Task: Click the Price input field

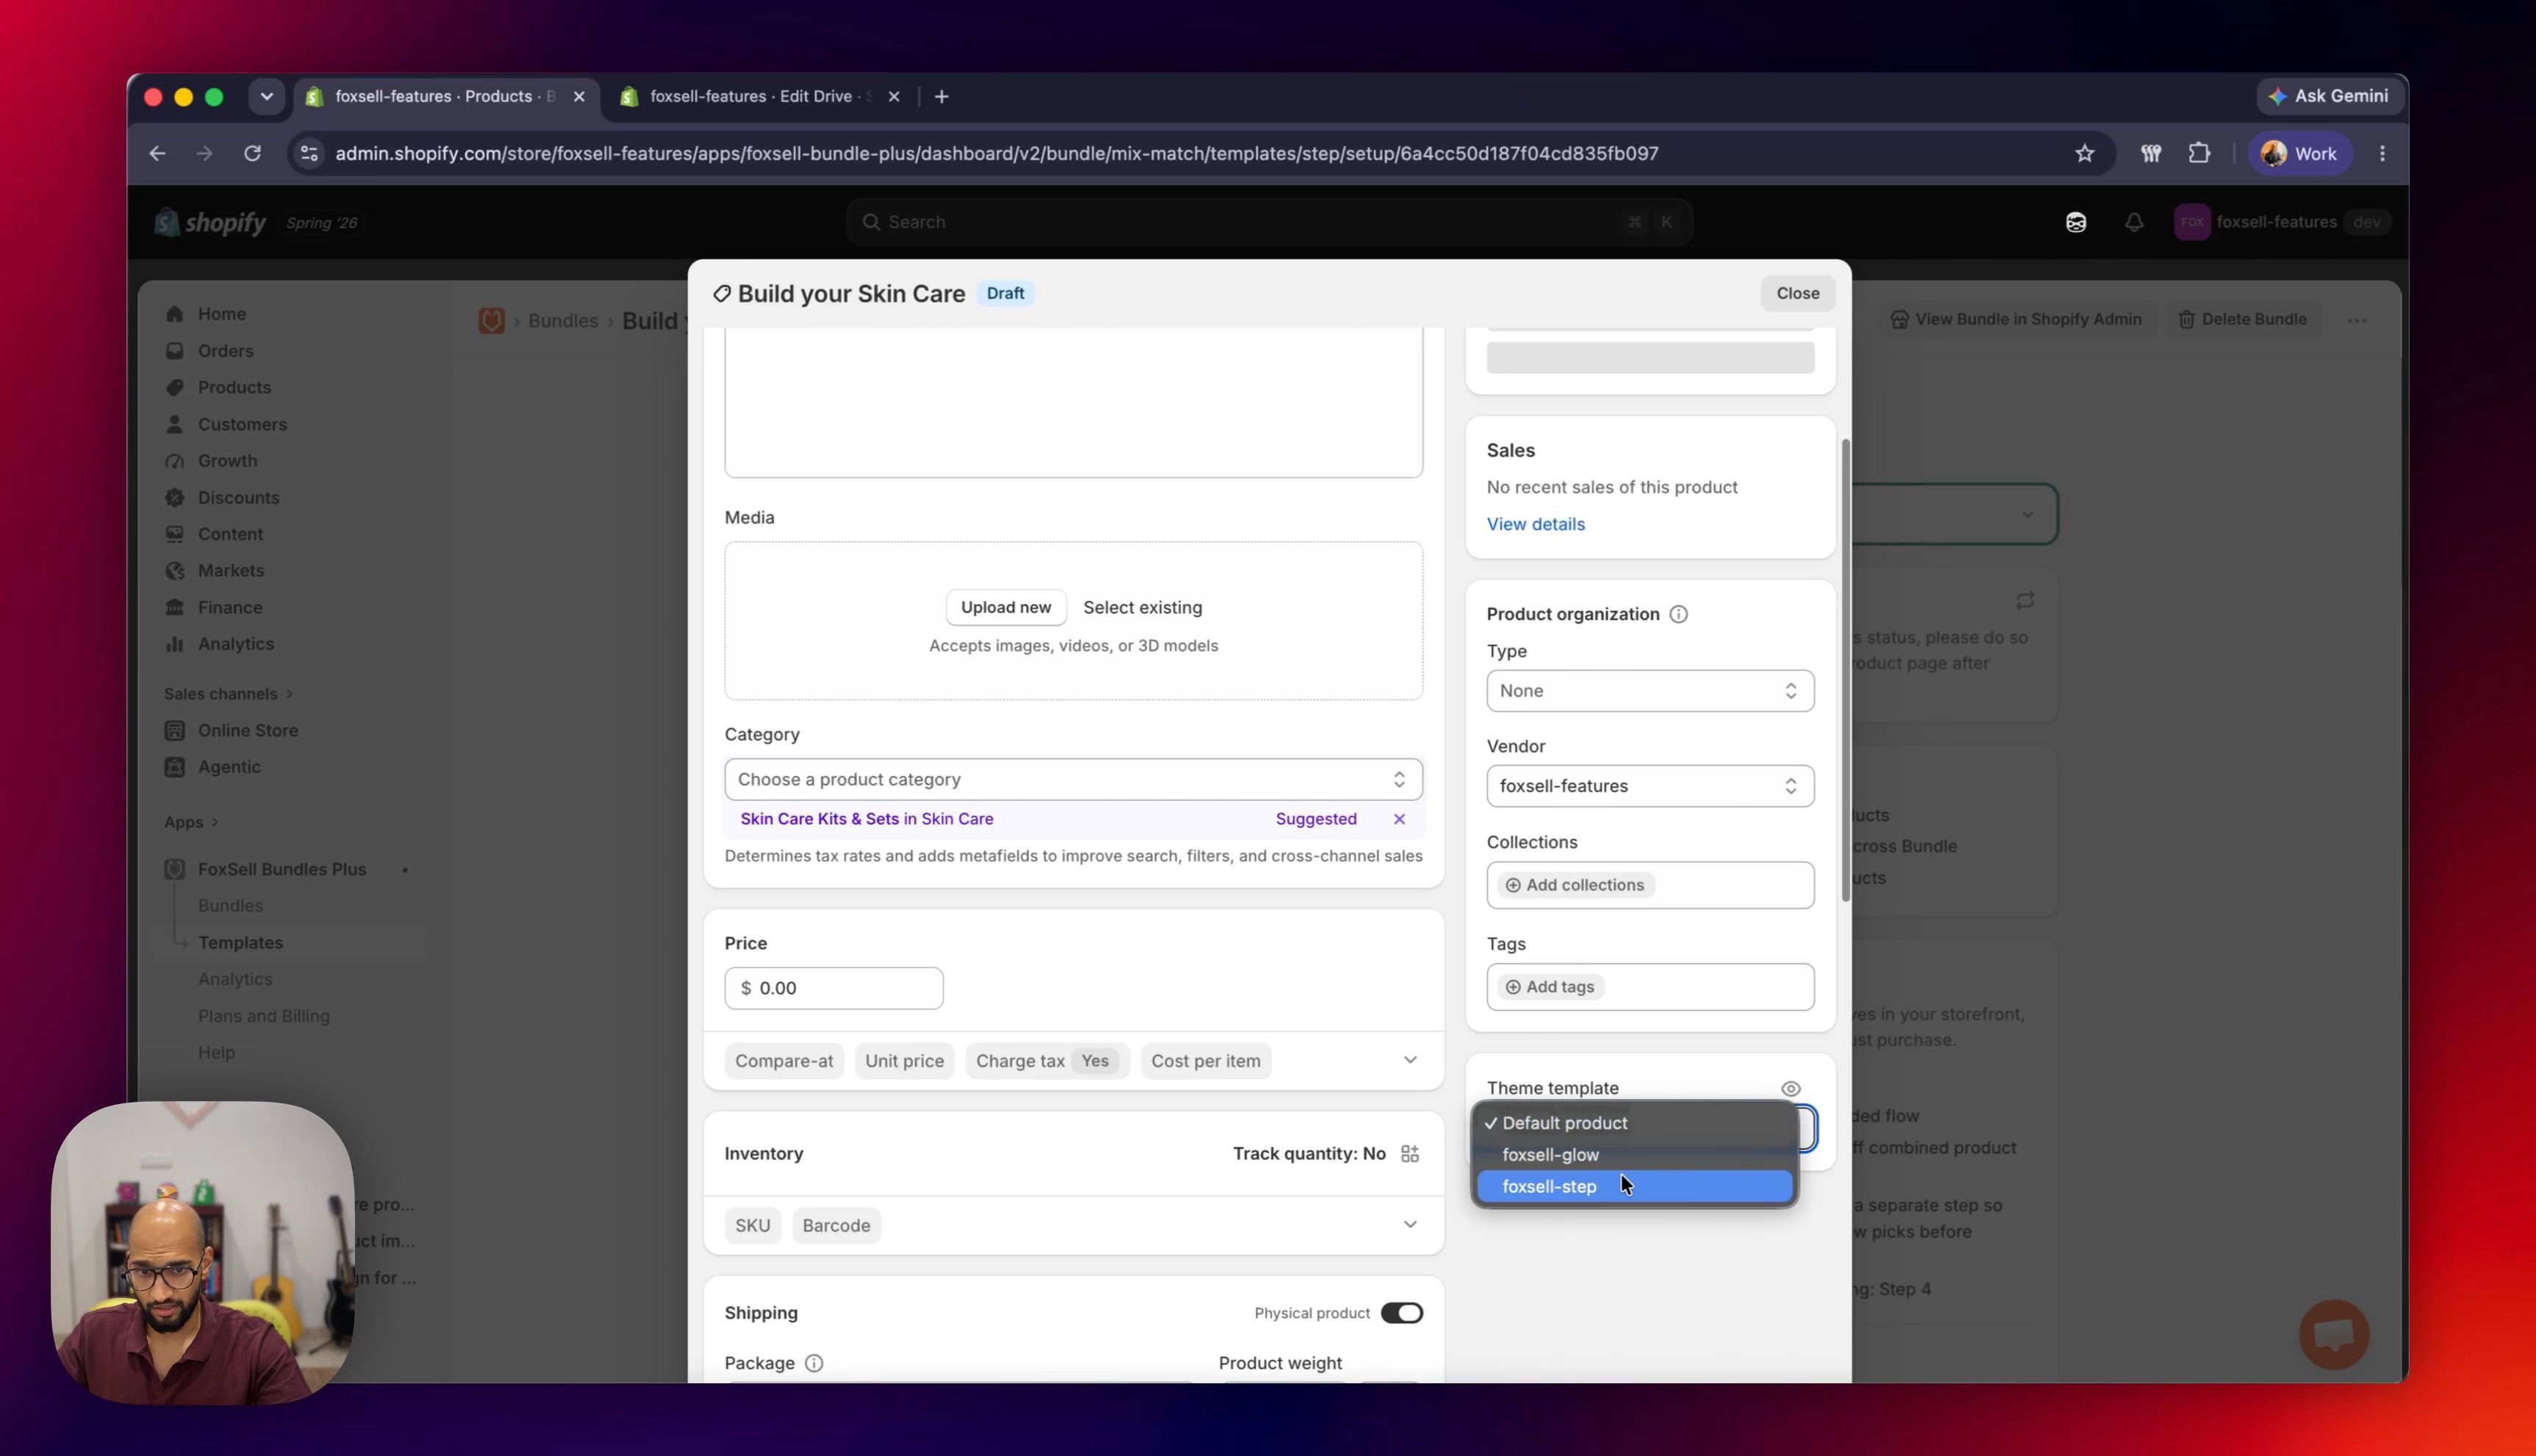Action: (x=834, y=988)
